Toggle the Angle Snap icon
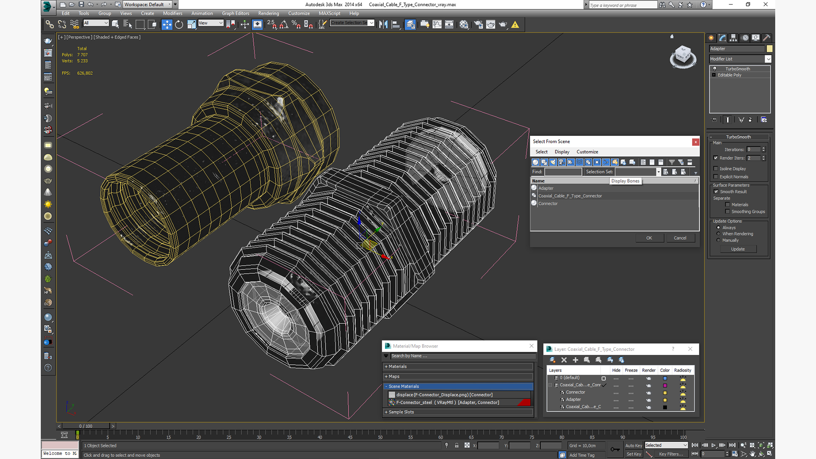This screenshot has width=816, height=459. tap(284, 24)
